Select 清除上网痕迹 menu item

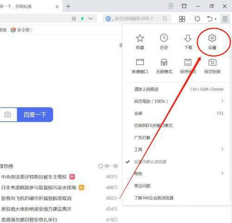coord(176,89)
